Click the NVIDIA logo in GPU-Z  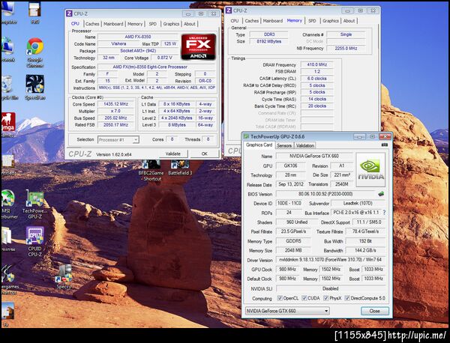(370, 170)
